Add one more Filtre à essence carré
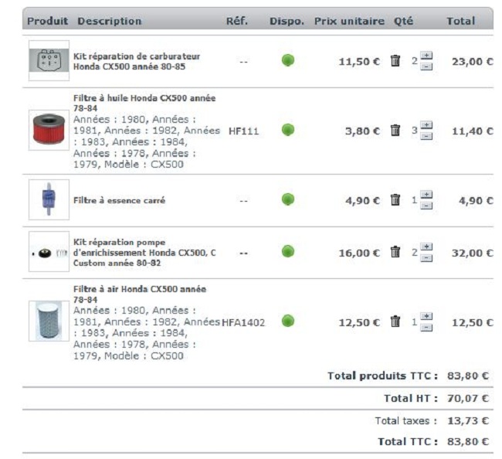The width and height of the screenshot is (502, 459). tap(427, 195)
